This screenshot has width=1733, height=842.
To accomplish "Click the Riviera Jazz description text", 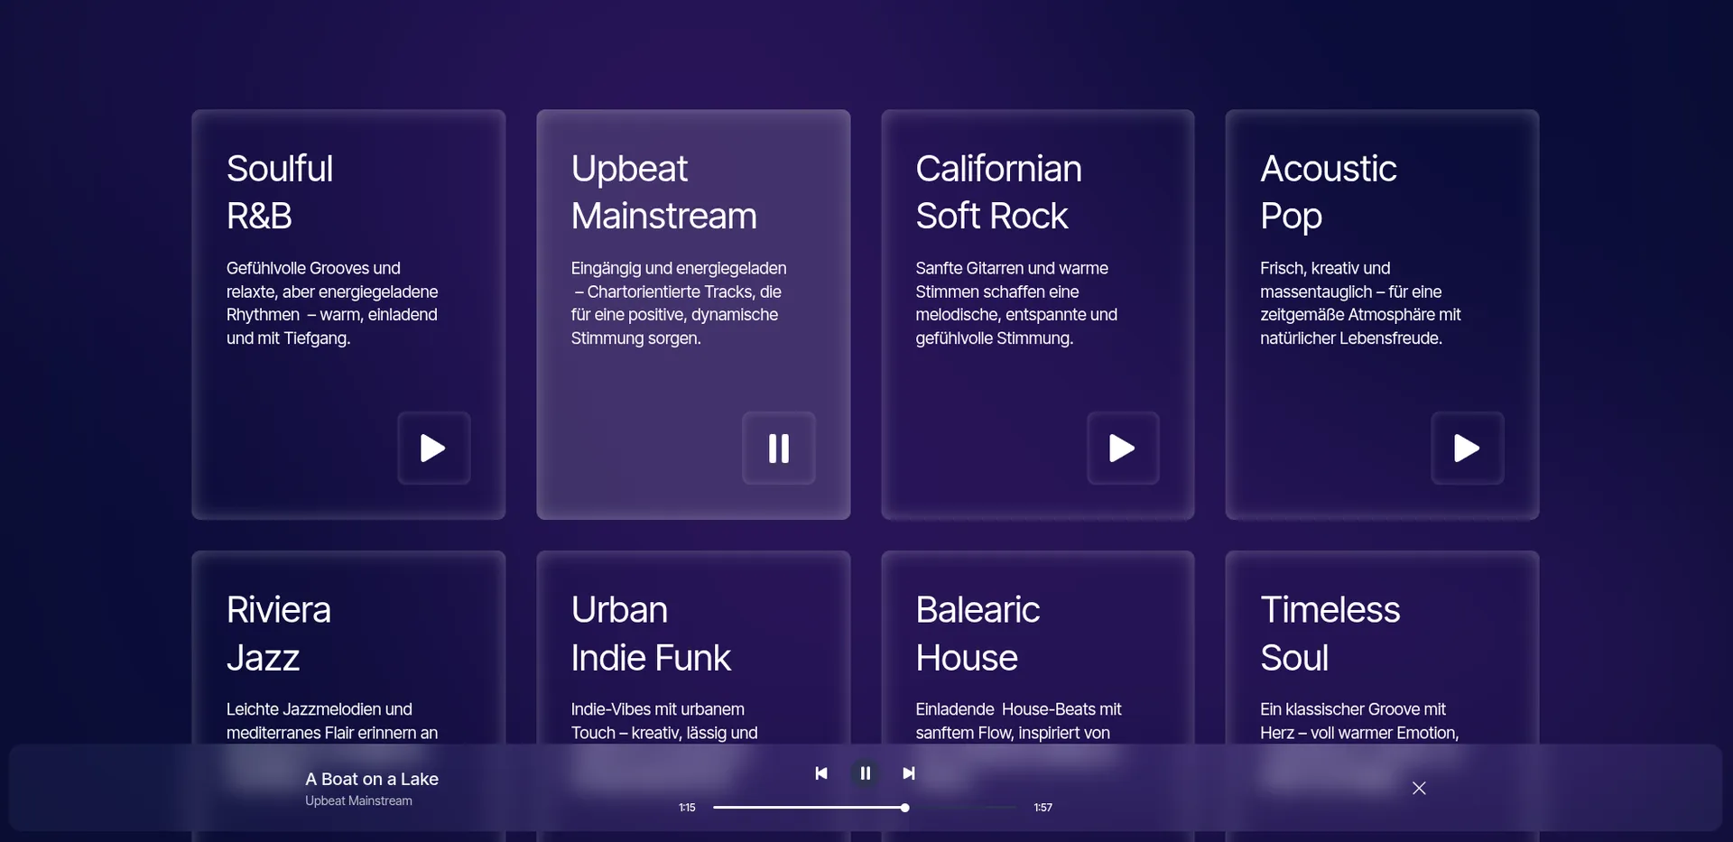I will pyautogui.click(x=332, y=721).
